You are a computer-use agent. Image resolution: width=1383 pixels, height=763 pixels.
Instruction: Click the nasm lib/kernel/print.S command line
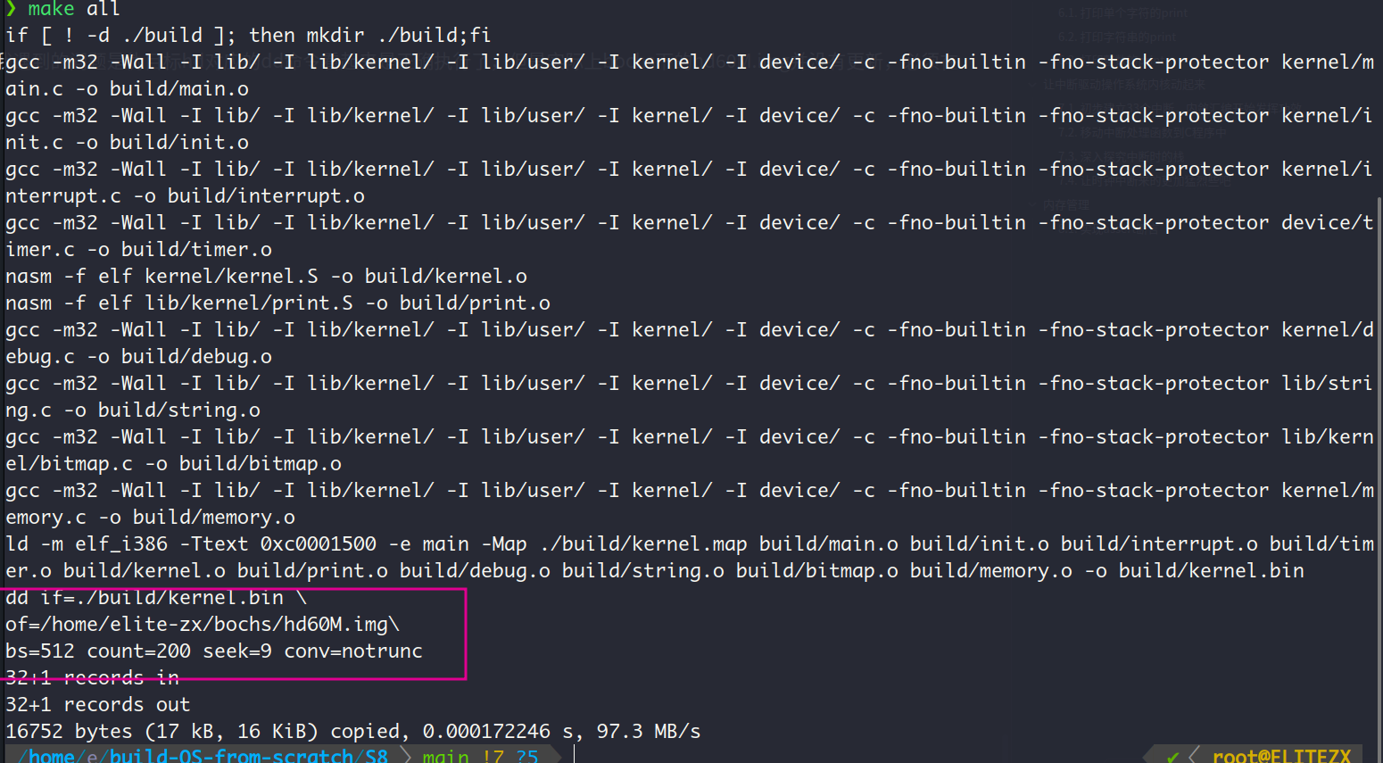click(x=277, y=303)
